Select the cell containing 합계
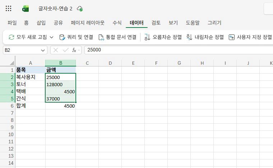Viewport: 273px width, 168px height. (x=30, y=106)
